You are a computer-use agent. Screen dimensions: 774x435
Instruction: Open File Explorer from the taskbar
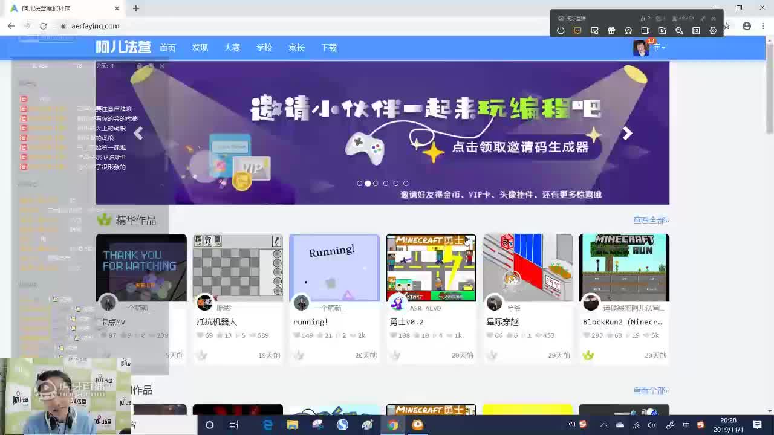(293, 425)
